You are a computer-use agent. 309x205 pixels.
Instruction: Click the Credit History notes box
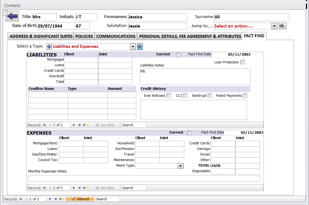pos(193,110)
